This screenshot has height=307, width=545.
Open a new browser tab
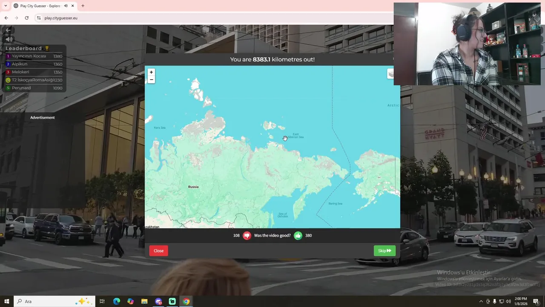coord(83,6)
